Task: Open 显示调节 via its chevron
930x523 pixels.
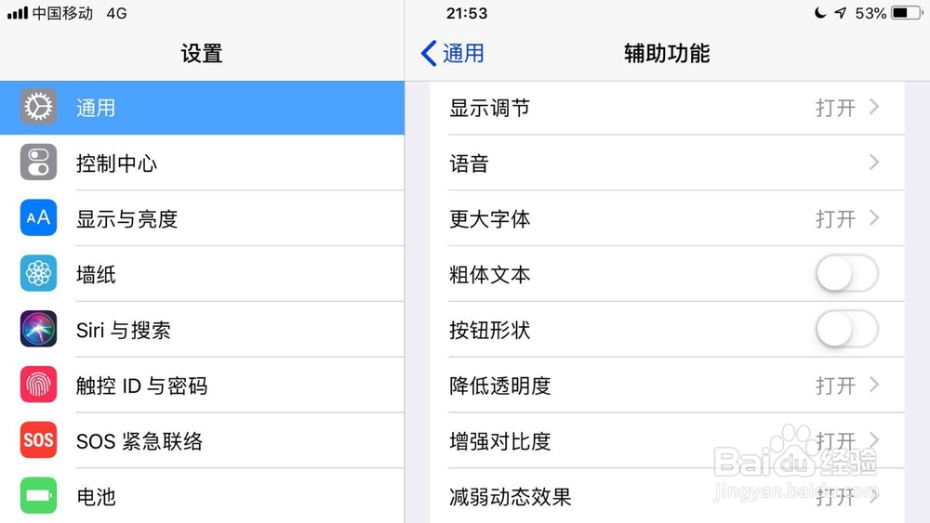Action: point(874,107)
